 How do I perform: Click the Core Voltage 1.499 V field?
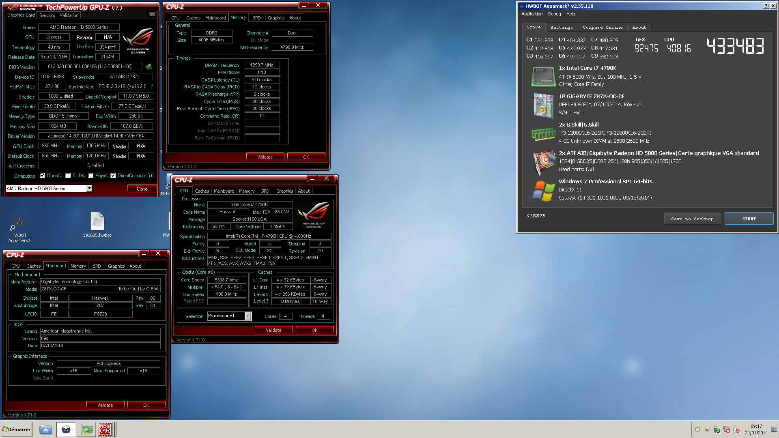pos(278,227)
